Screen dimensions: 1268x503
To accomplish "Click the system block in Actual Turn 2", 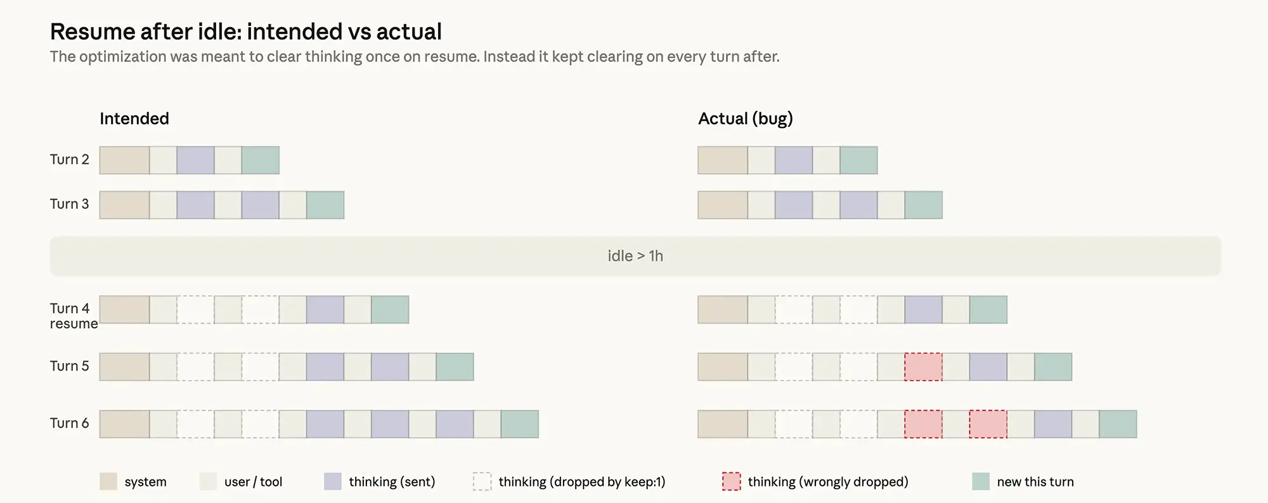I will [723, 160].
